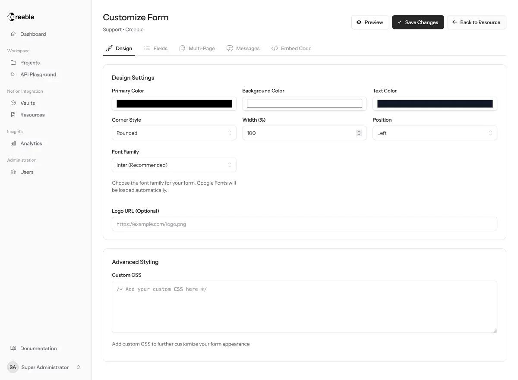Switch to the Fields tab
The height and width of the screenshot is (380, 518).
pyautogui.click(x=156, y=48)
